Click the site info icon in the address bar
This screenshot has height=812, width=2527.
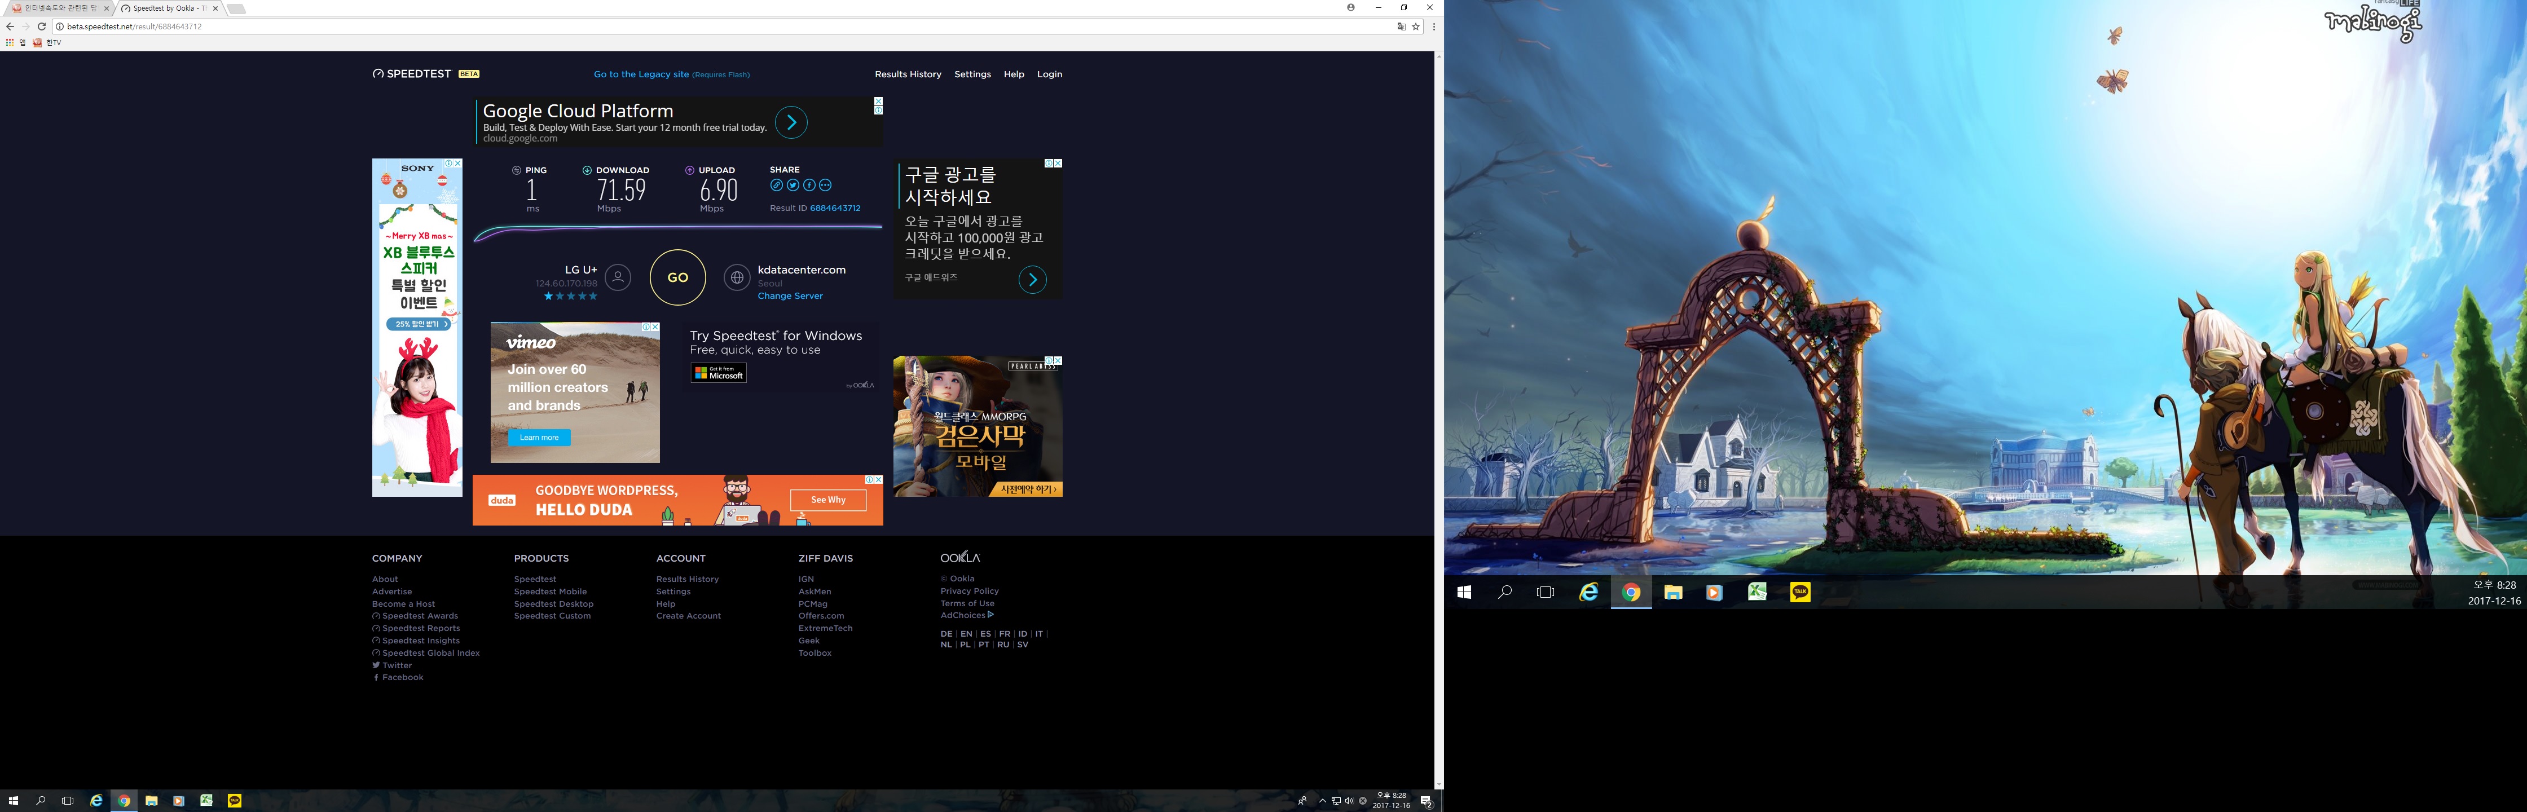(x=60, y=27)
